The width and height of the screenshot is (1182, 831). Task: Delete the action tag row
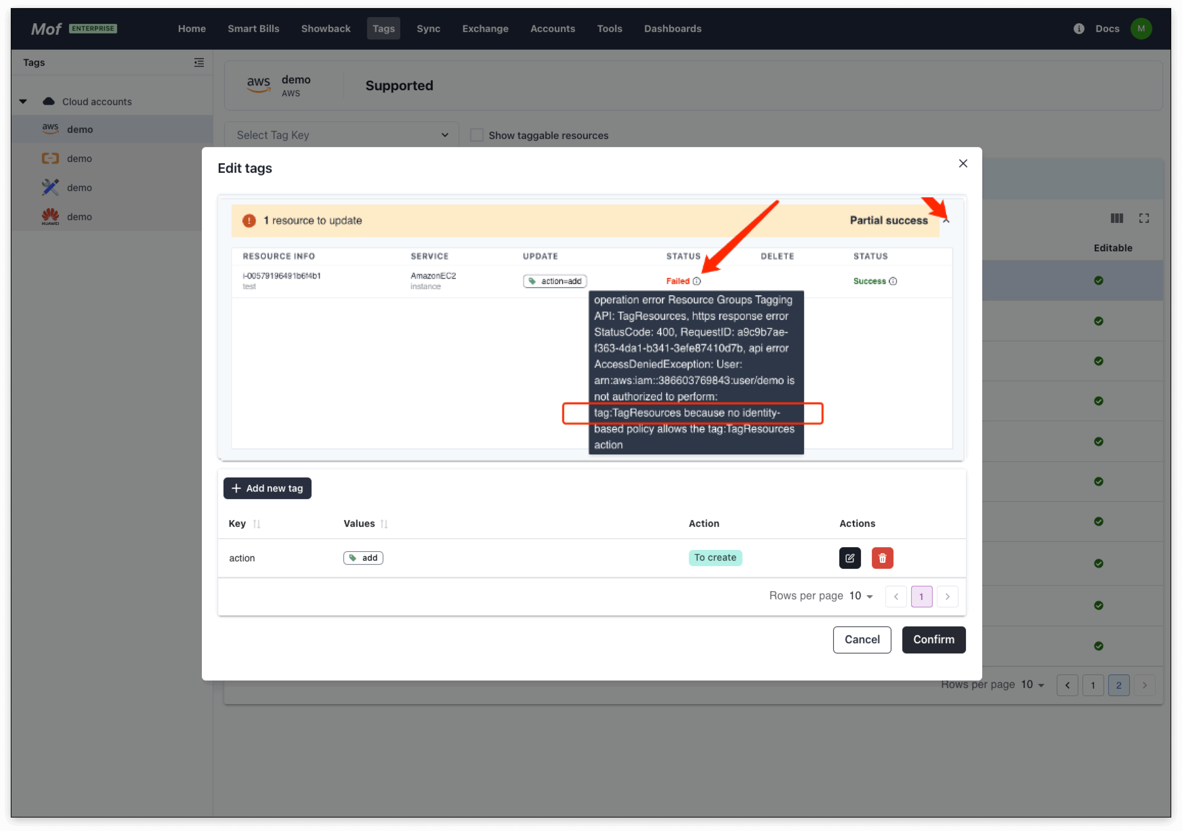882,558
